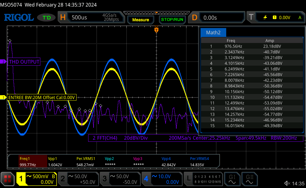
Task: Select the peak row 10.156kHz
Action: click(x=252, y=92)
